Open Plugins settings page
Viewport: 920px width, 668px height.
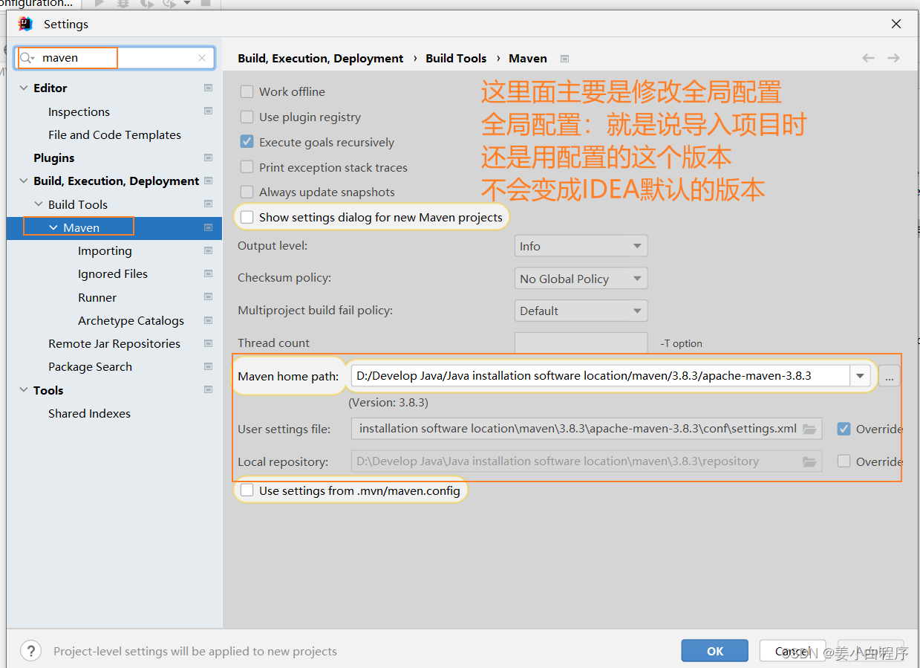pyautogui.click(x=53, y=158)
